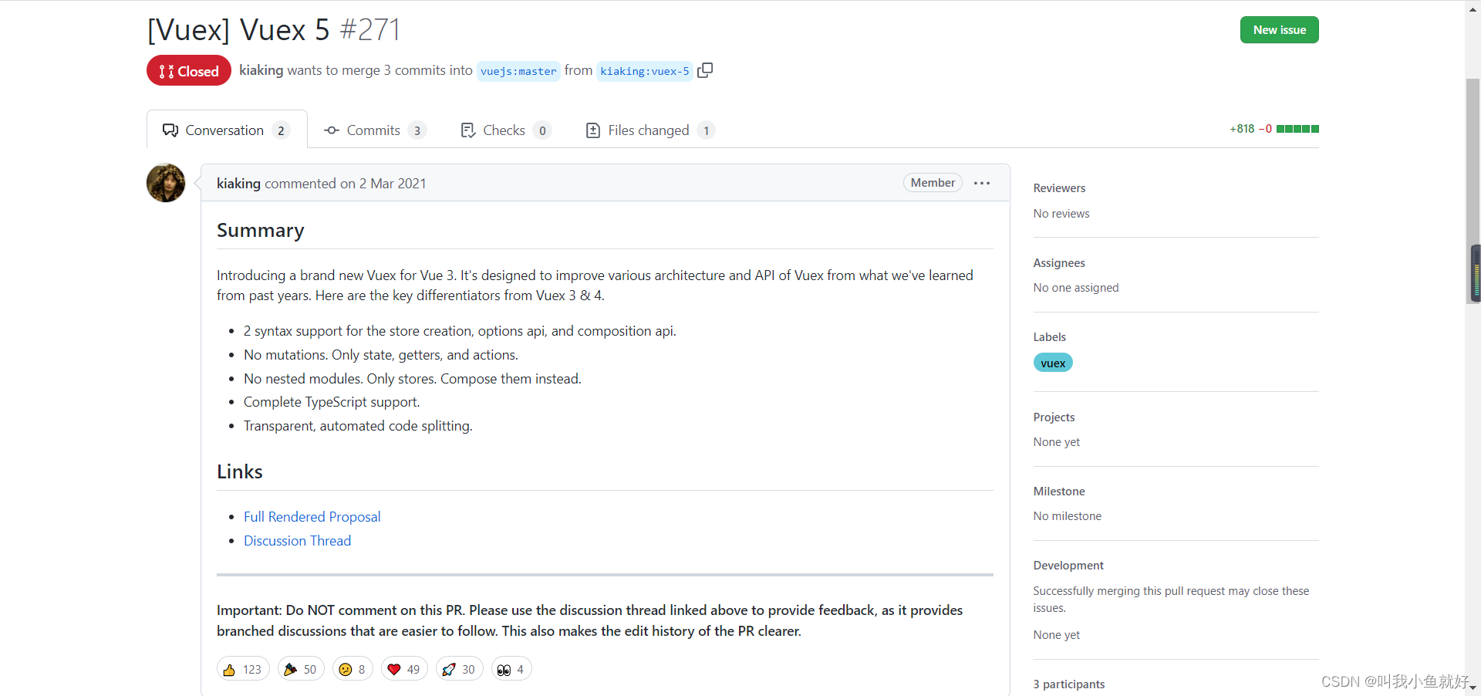The image size is (1481, 696).
Task: Click 'Transparent, automated code splitting.' bullet
Action: coord(358,426)
